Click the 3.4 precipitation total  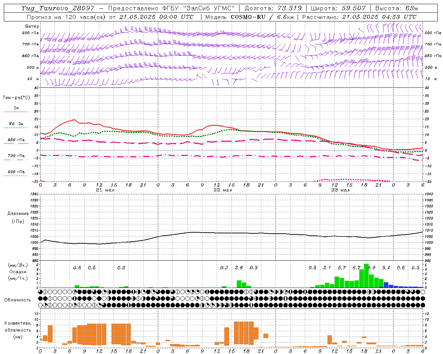coord(386,268)
